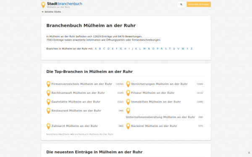The height and width of the screenshot is (157, 252).
Task: Select letter T in branch index
Action: point(170,49)
